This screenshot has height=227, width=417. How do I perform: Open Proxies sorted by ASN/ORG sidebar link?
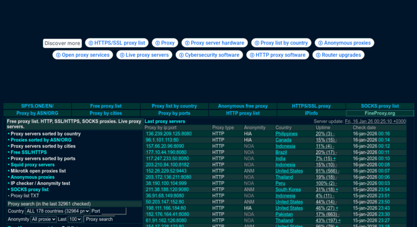coord(41,140)
